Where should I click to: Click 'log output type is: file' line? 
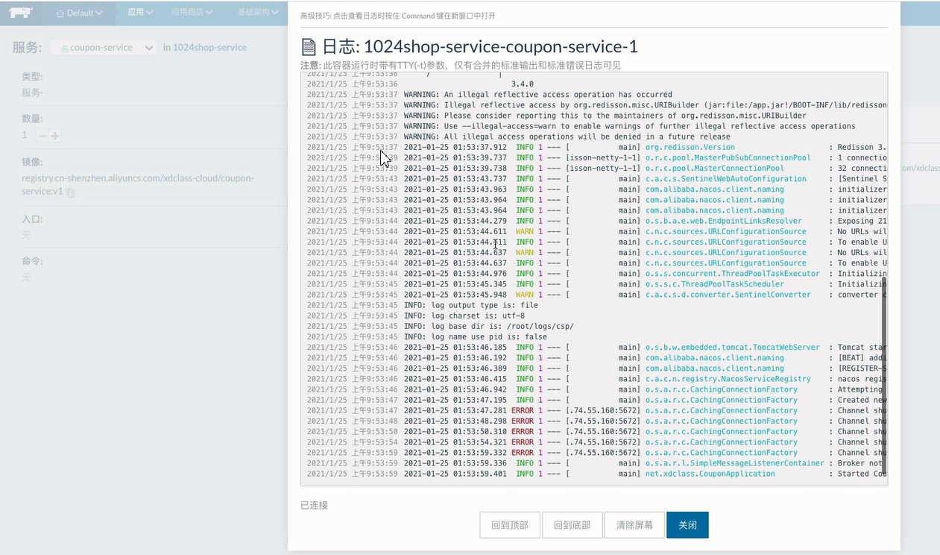[470, 305]
